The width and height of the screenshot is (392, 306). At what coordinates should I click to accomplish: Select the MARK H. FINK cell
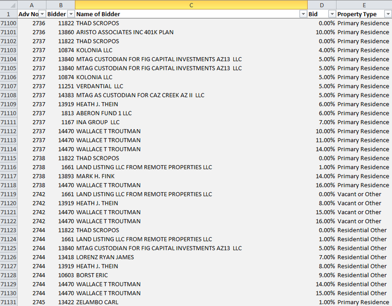[95, 176]
